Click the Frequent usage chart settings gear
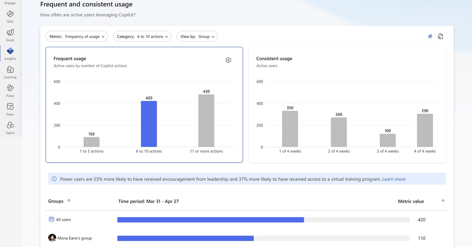The image size is (472, 247). [228, 60]
